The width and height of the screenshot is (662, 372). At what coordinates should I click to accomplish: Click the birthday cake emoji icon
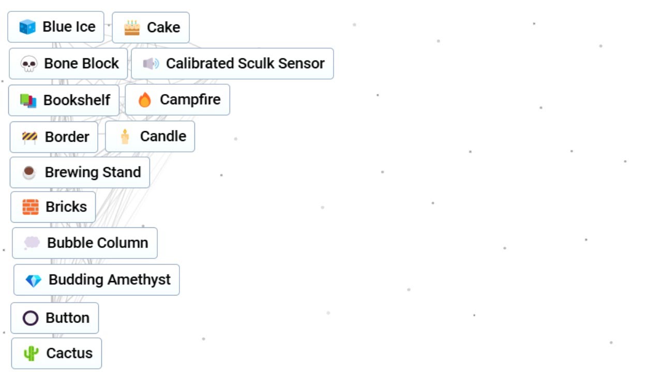coord(132,27)
